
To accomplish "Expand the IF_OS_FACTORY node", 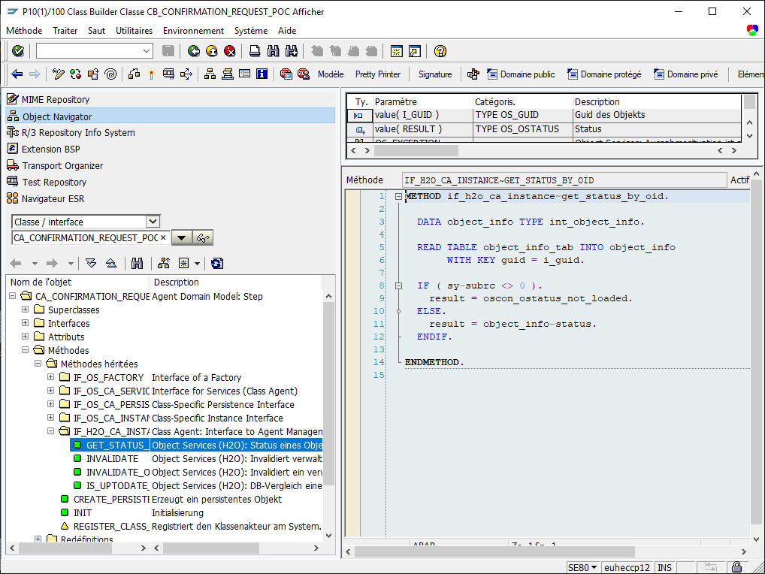I will [x=51, y=377].
